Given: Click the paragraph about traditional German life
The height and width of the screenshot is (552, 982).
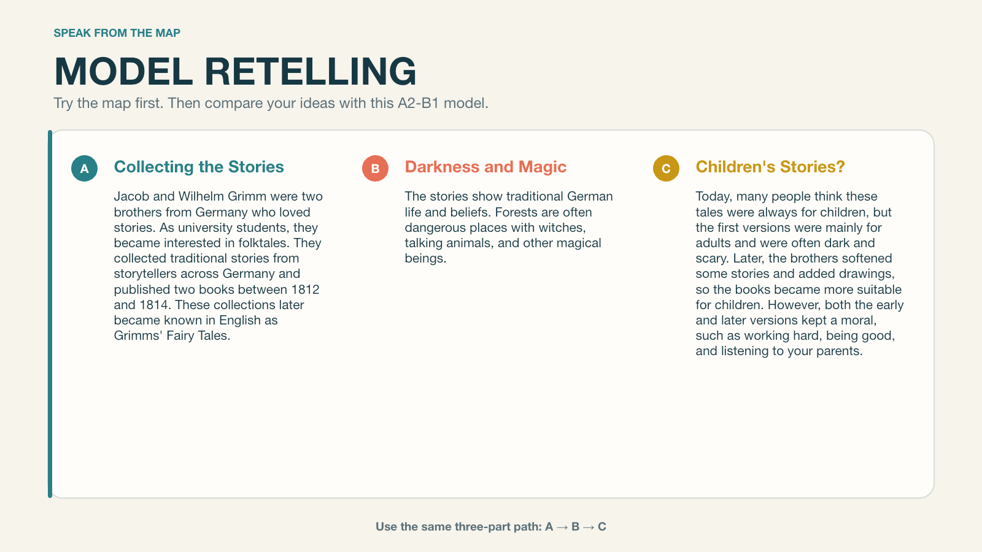Looking at the screenshot, I should pos(509,227).
